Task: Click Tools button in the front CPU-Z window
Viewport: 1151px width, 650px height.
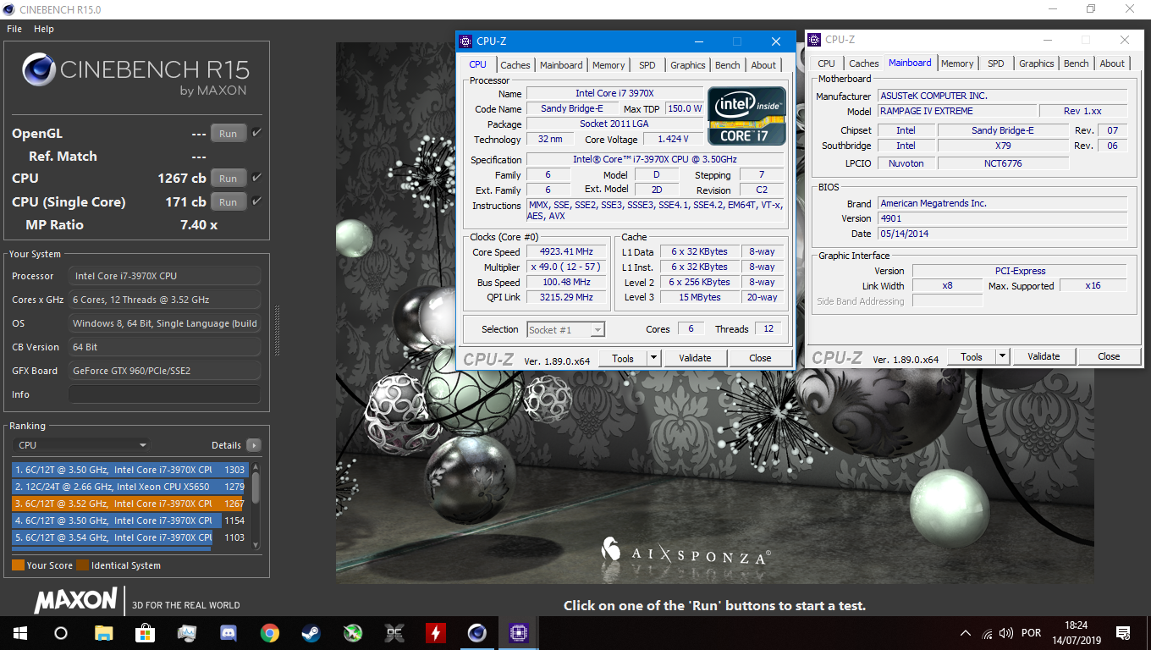Action: [x=623, y=358]
